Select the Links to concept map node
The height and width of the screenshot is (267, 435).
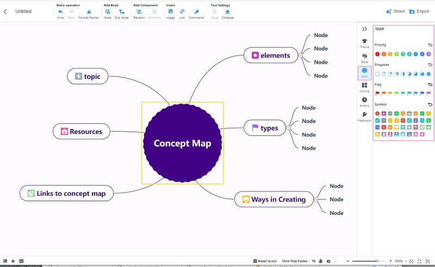(x=66, y=193)
